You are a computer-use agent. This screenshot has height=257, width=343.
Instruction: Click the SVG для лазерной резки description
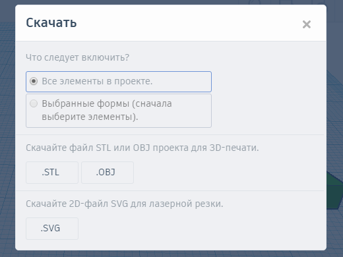tap(125, 204)
